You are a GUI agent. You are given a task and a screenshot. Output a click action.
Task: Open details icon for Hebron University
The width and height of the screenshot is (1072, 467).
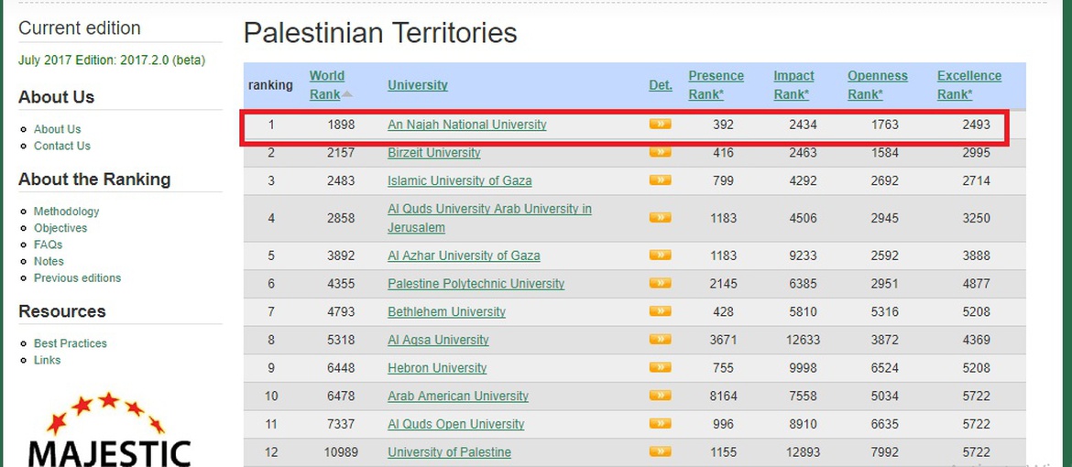[x=660, y=367]
